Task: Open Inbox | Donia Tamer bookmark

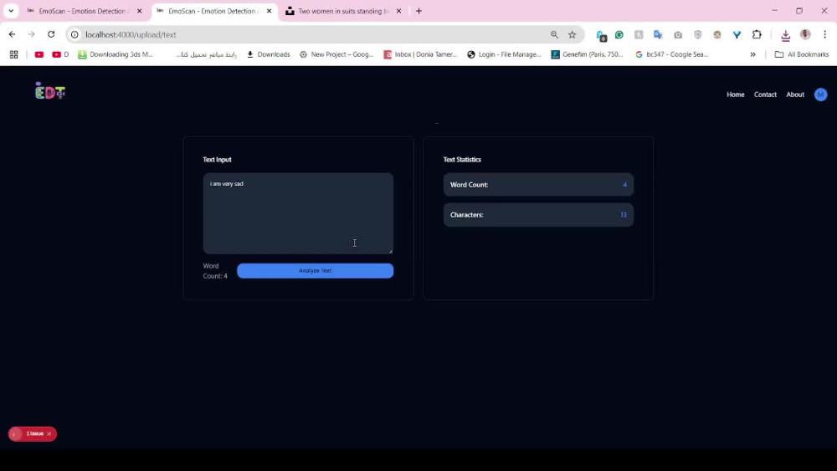Action: 421,54
